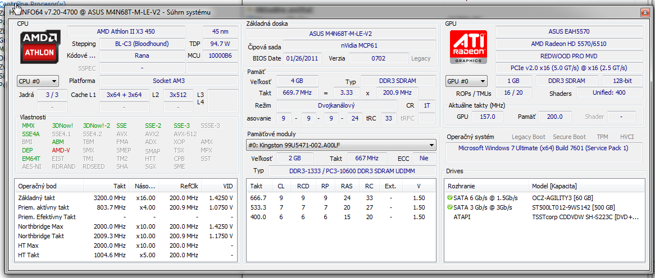Viewport: 655px width, 278px height.
Task: Open the GPU #0 selector dropdown
Action: pos(466,81)
